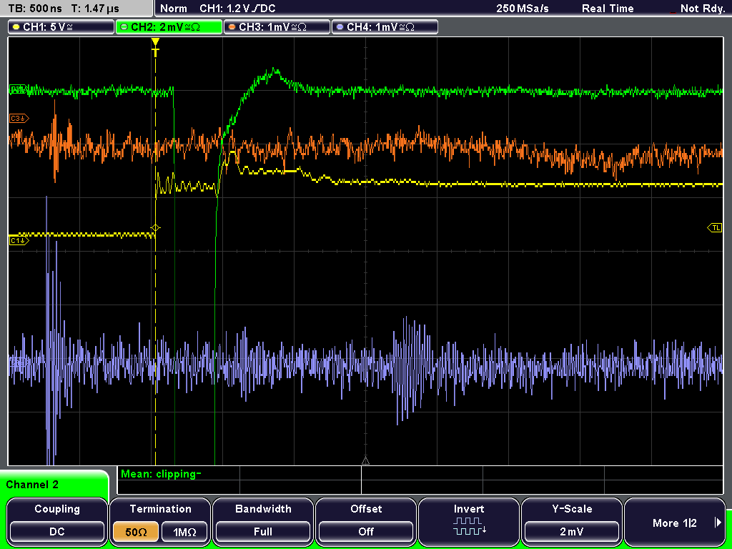Image resolution: width=732 pixels, height=549 pixels.
Task: Click the 250 MSa/s sample rate readout
Action: point(523,9)
